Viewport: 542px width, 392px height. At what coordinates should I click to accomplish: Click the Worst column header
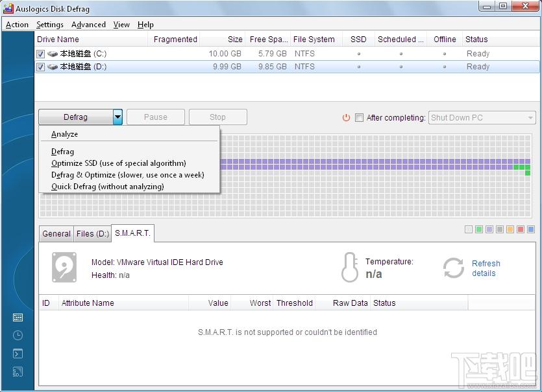252,303
